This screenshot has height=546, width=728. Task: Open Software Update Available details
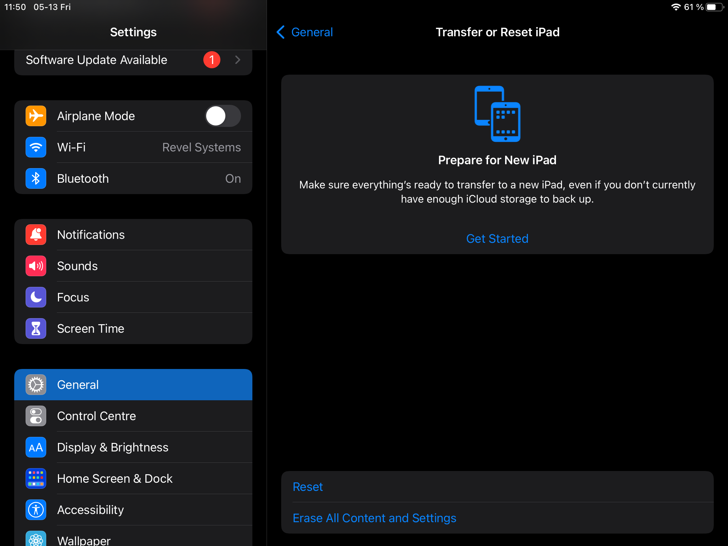pyautogui.click(x=133, y=60)
